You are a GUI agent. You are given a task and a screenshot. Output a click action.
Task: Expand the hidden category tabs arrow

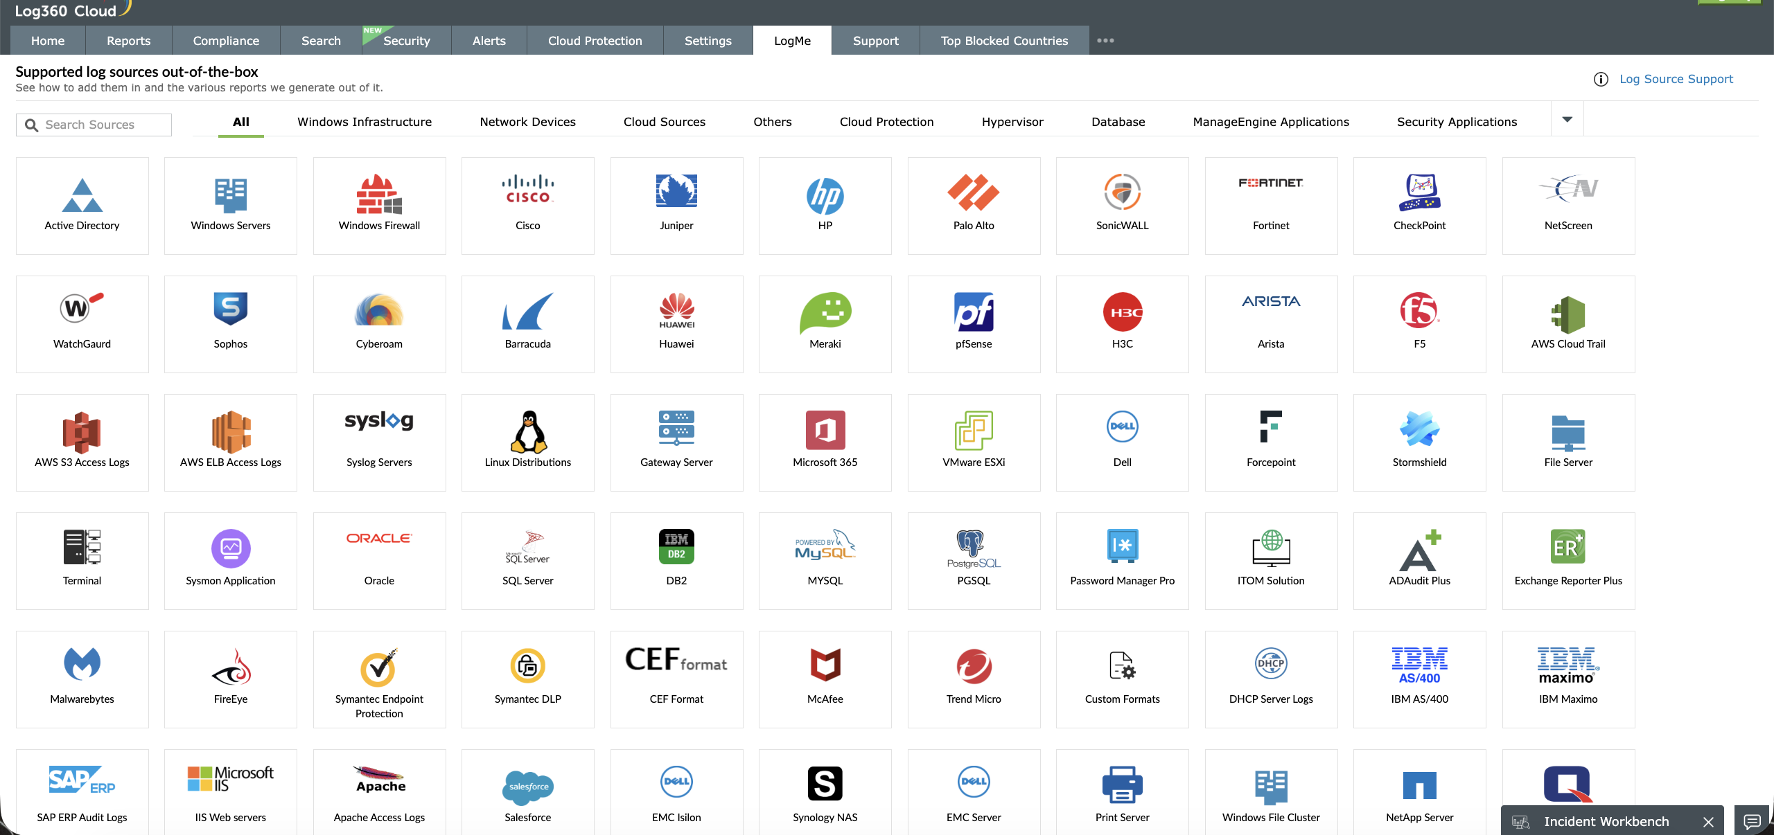tap(1567, 119)
